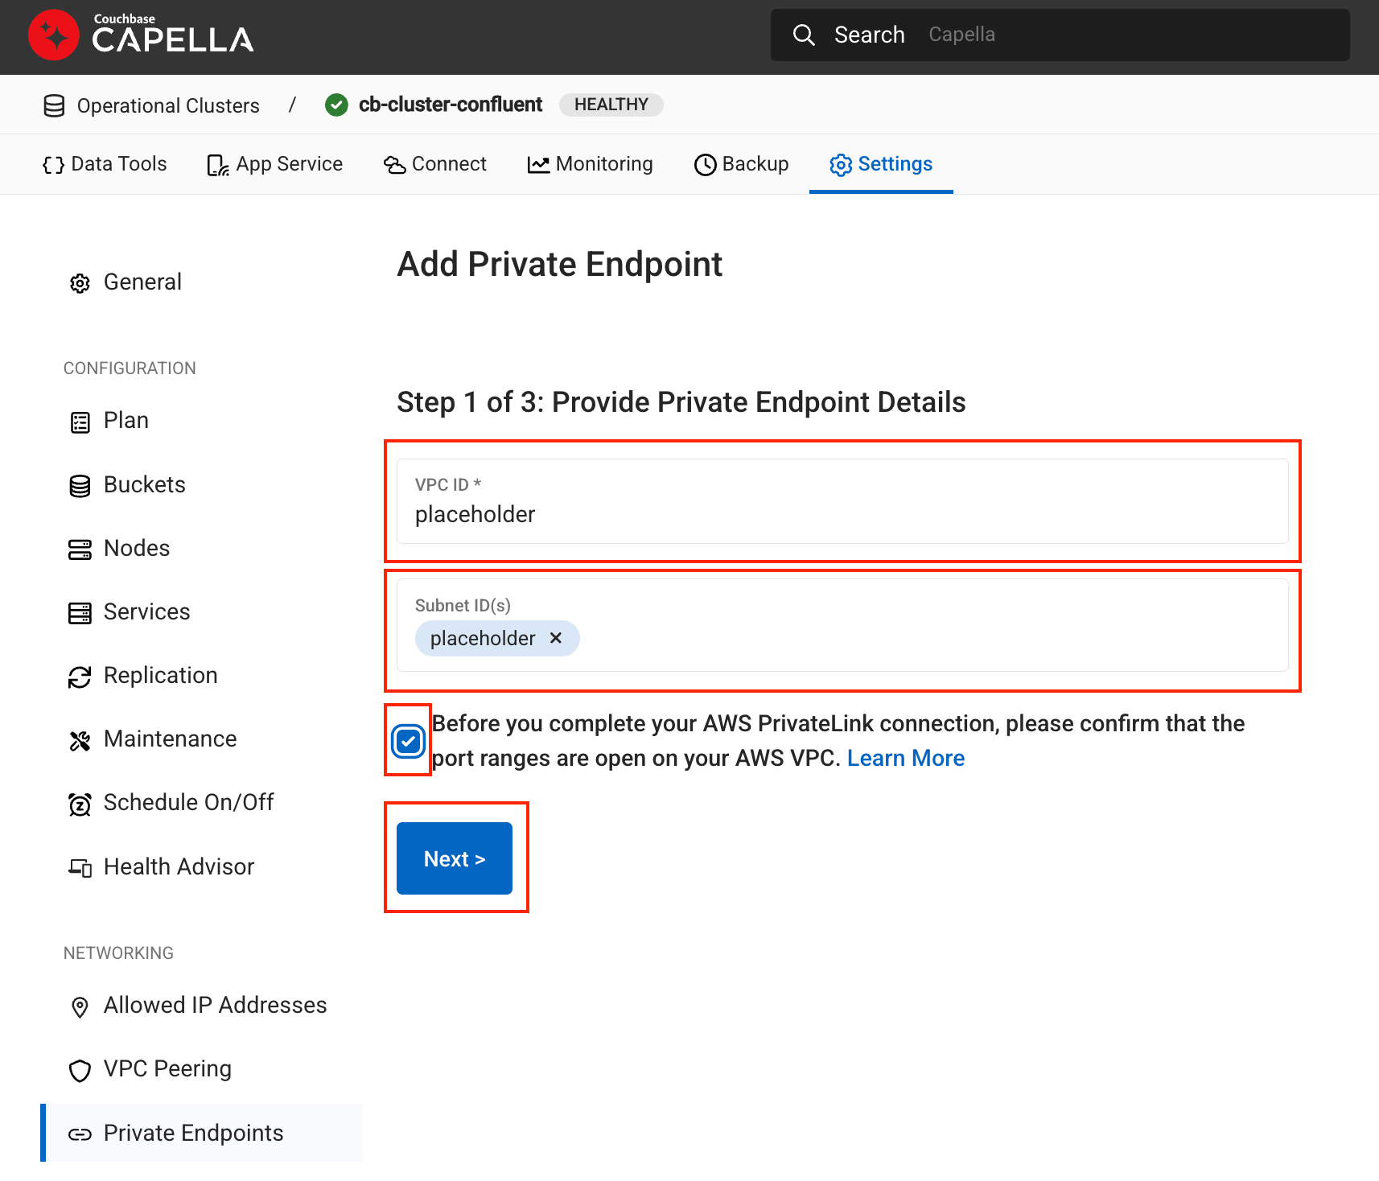Screen dimensions: 1379x1181
Task: Focus the Subnet ID(s) field
Action: coord(925,638)
